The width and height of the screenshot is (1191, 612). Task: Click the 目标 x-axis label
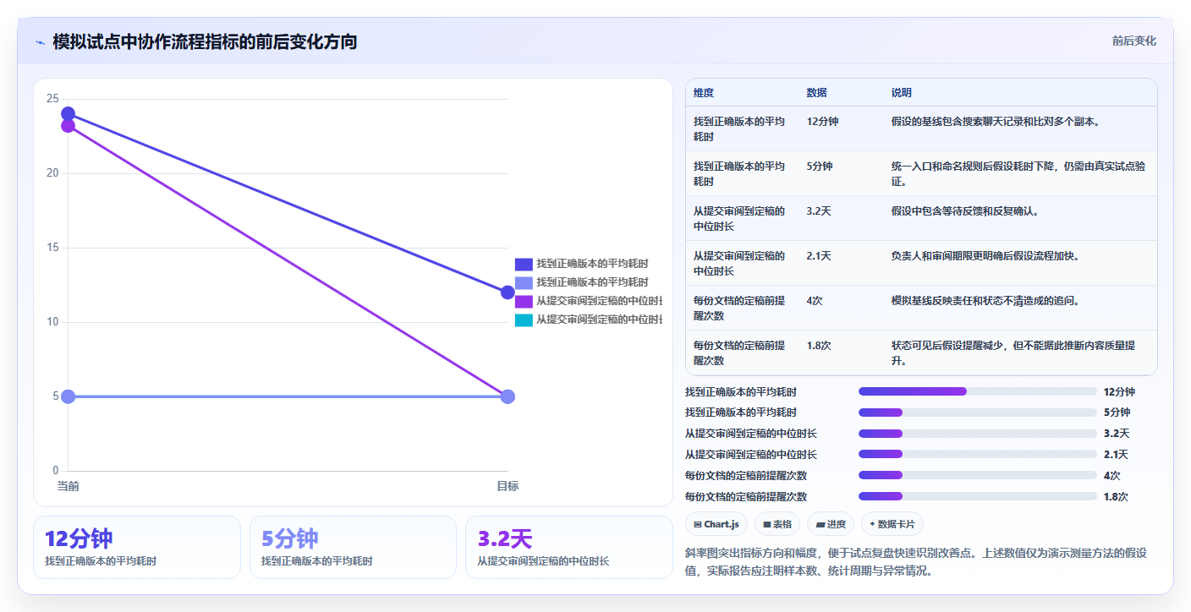(508, 486)
